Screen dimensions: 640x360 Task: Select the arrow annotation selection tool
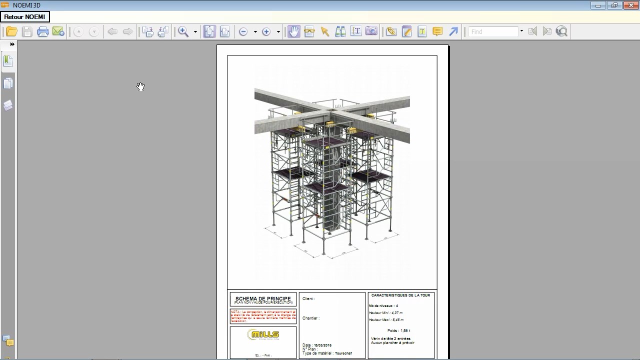click(325, 31)
